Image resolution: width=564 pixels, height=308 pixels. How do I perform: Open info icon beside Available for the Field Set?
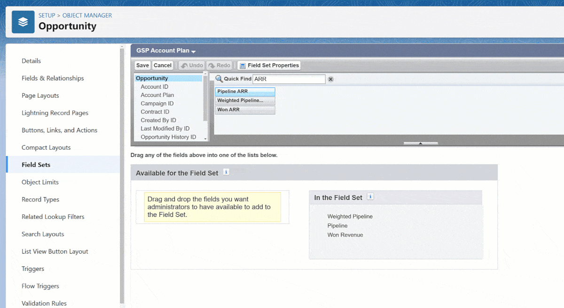(226, 172)
